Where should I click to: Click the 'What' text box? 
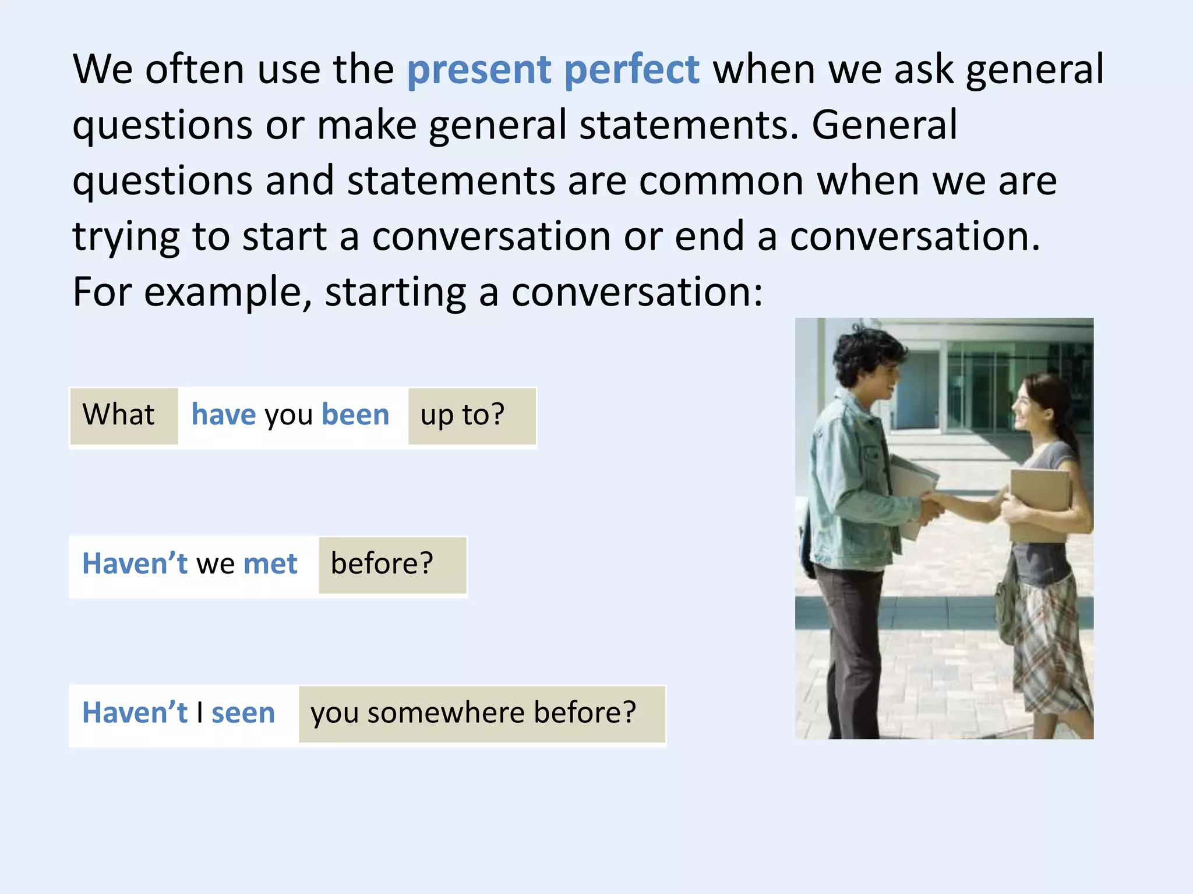[x=123, y=416]
